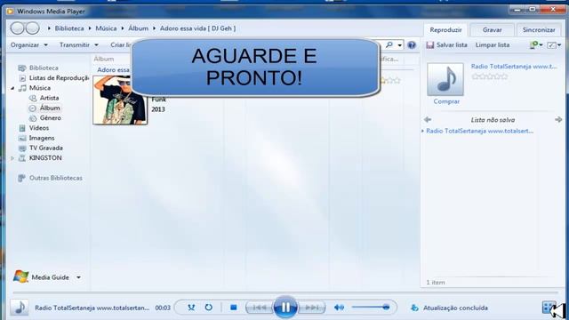This screenshot has height=320, width=569.
Task: Open the search options dropdown arrow
Action: click(x=399, y=45)
